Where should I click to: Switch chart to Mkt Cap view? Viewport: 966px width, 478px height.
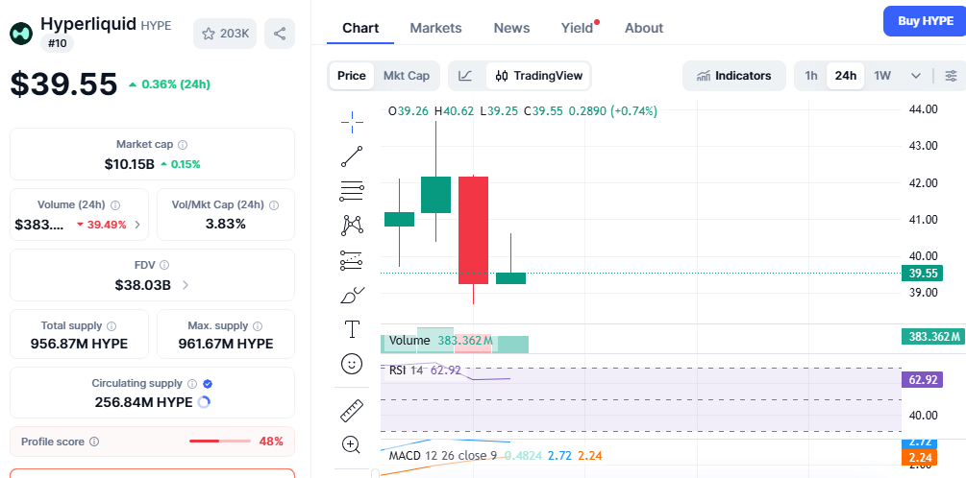pos(406,76)
